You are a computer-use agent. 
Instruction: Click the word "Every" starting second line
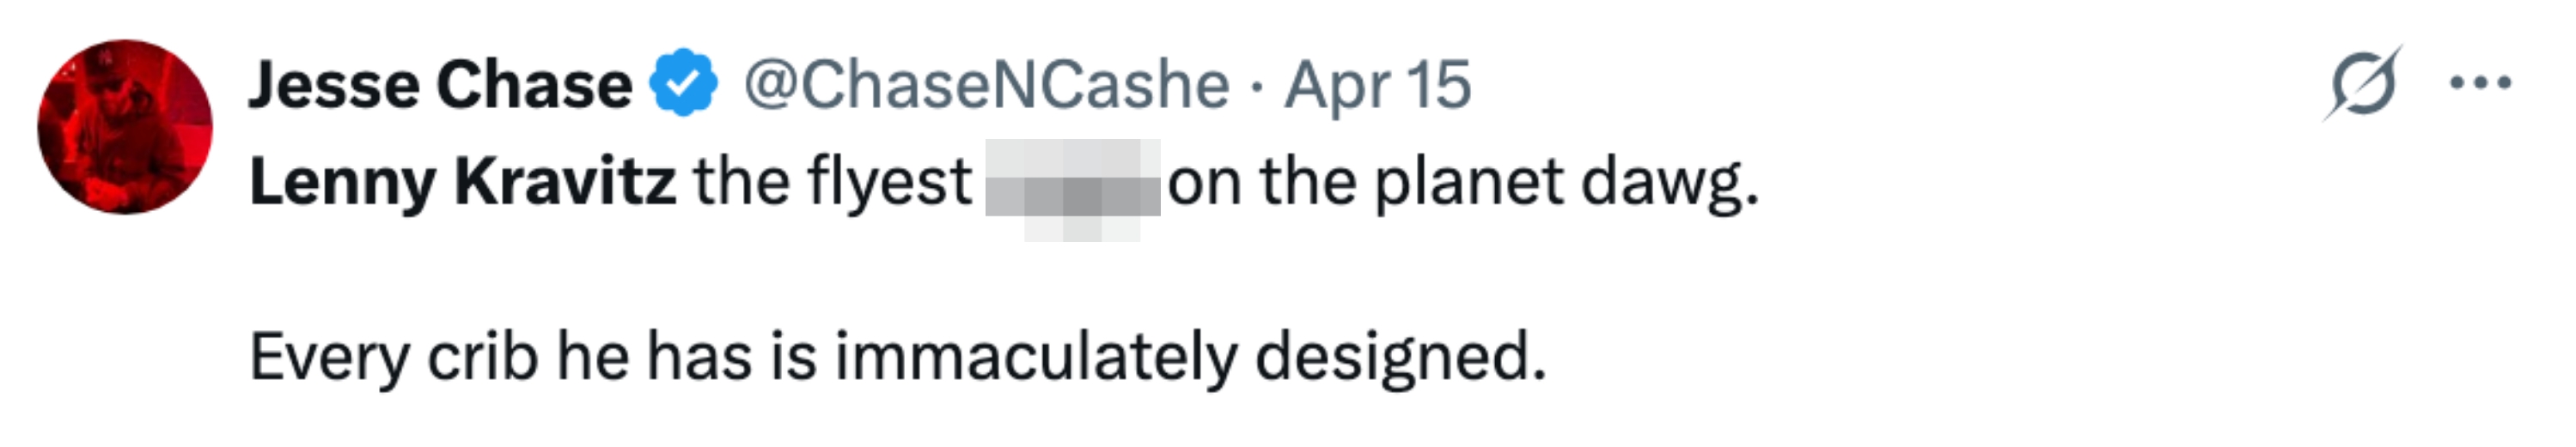(330, 356)
